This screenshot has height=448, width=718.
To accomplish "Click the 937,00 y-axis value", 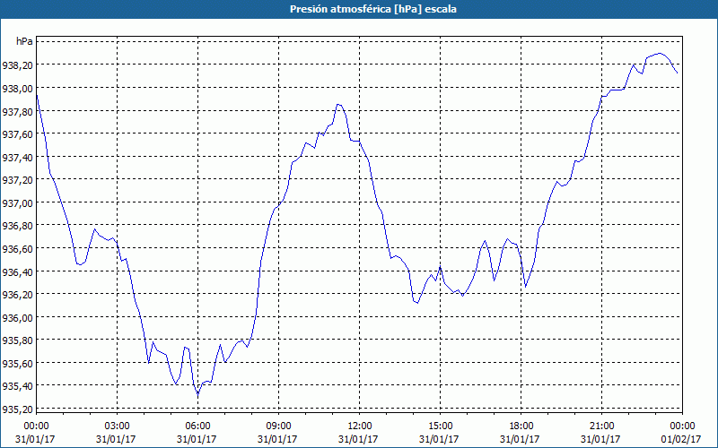I will [x=17, y=203].
